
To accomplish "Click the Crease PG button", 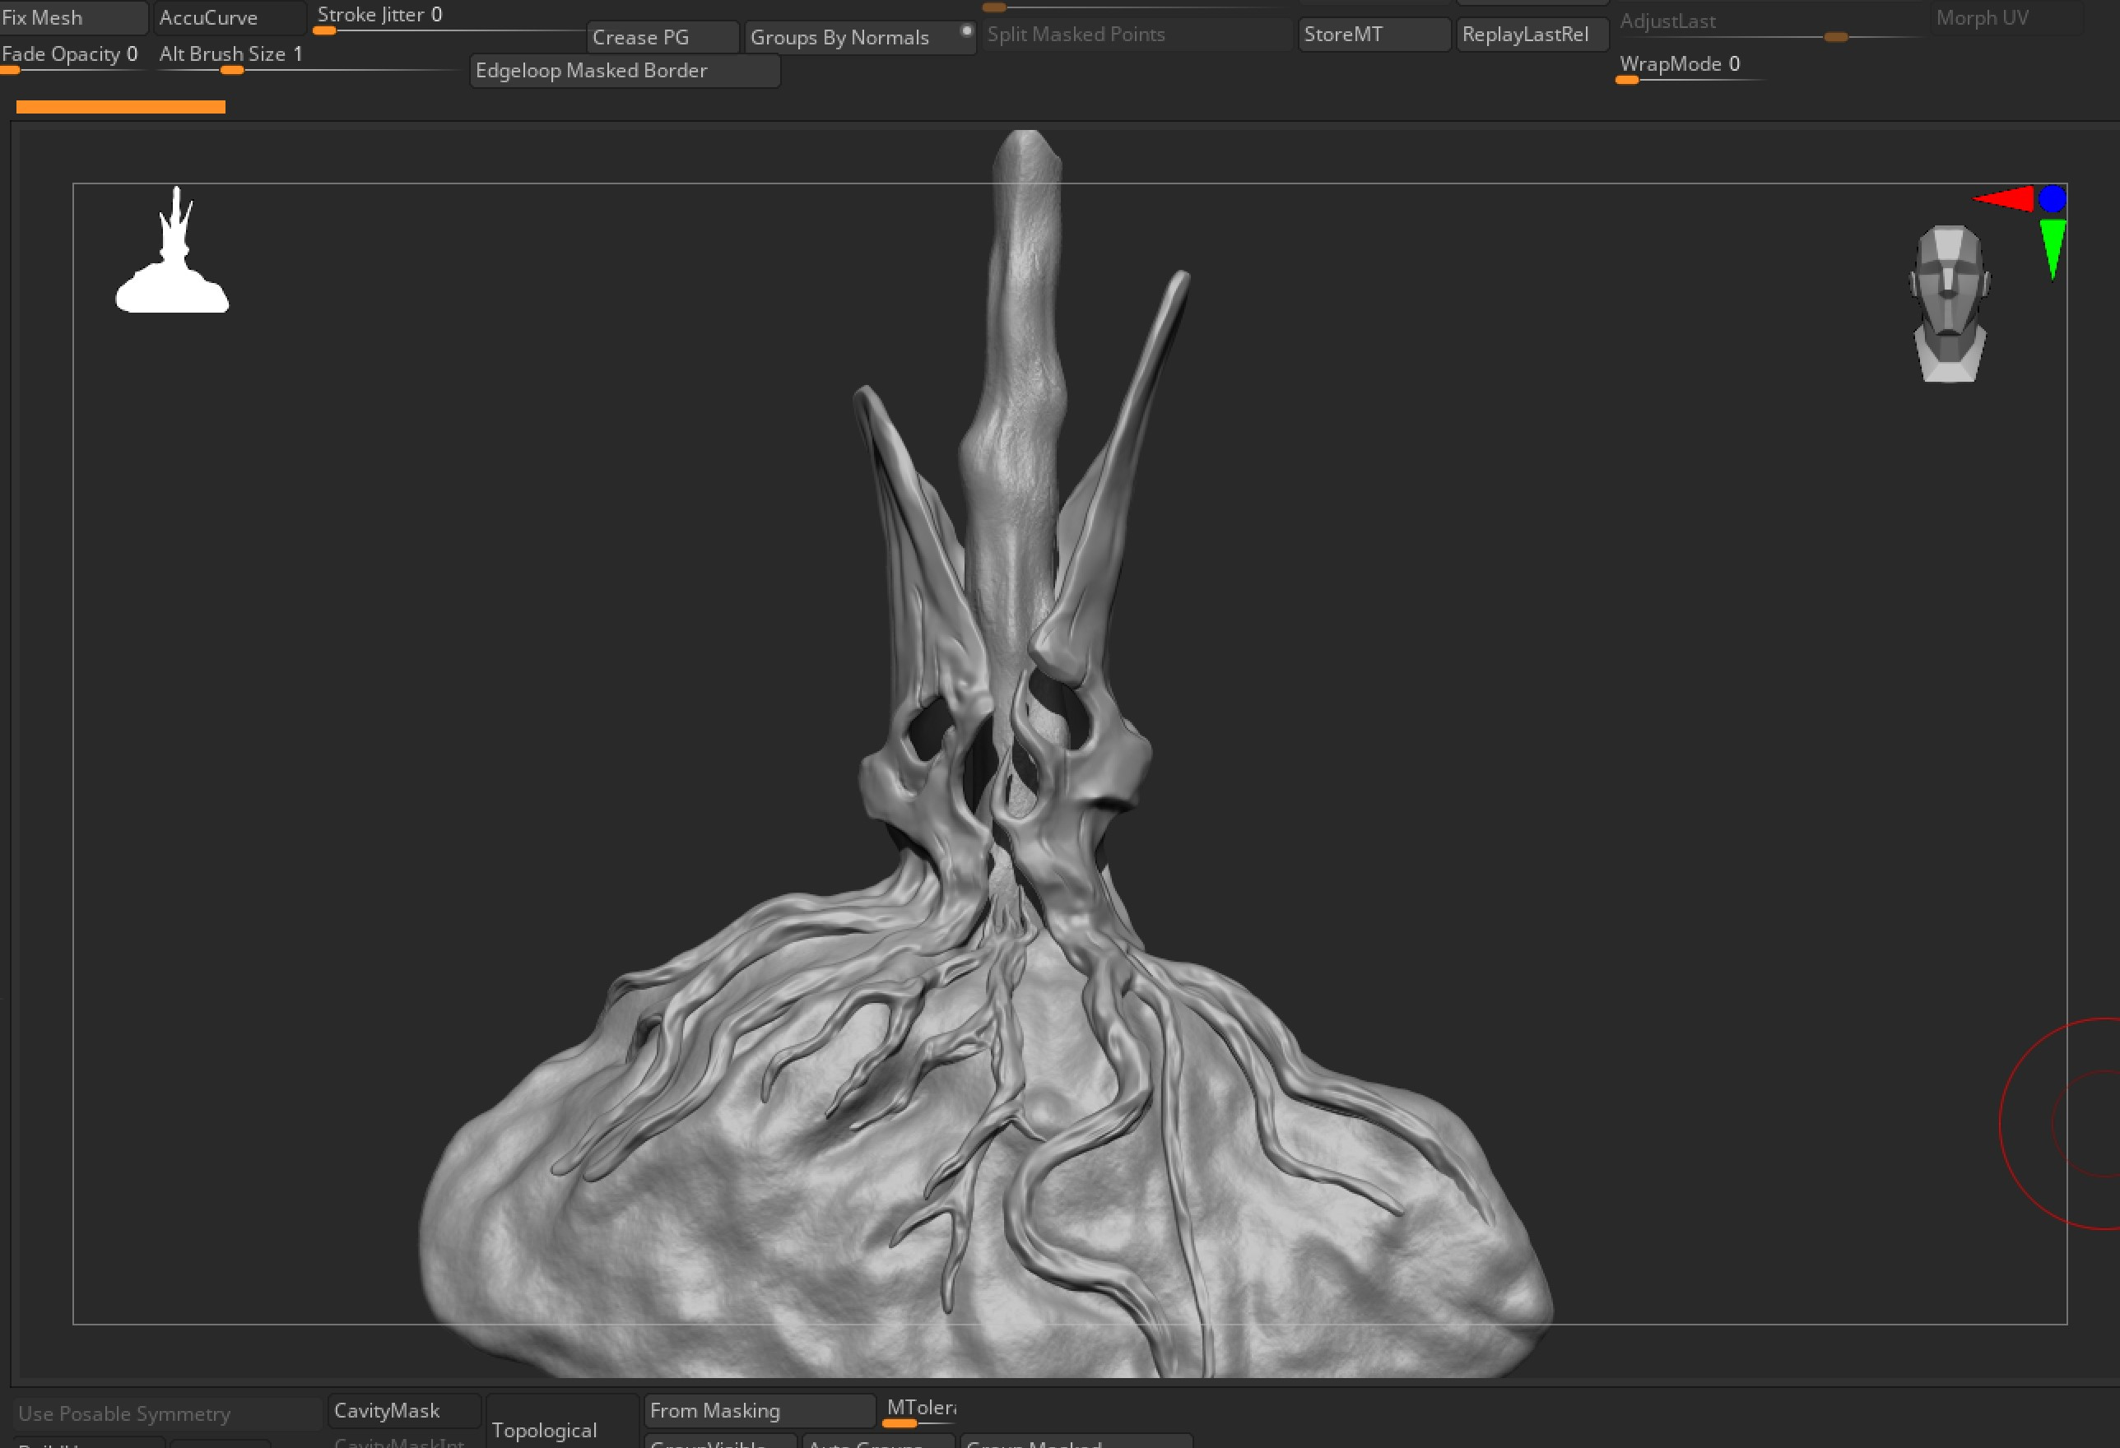I will [x=662, y=37].
